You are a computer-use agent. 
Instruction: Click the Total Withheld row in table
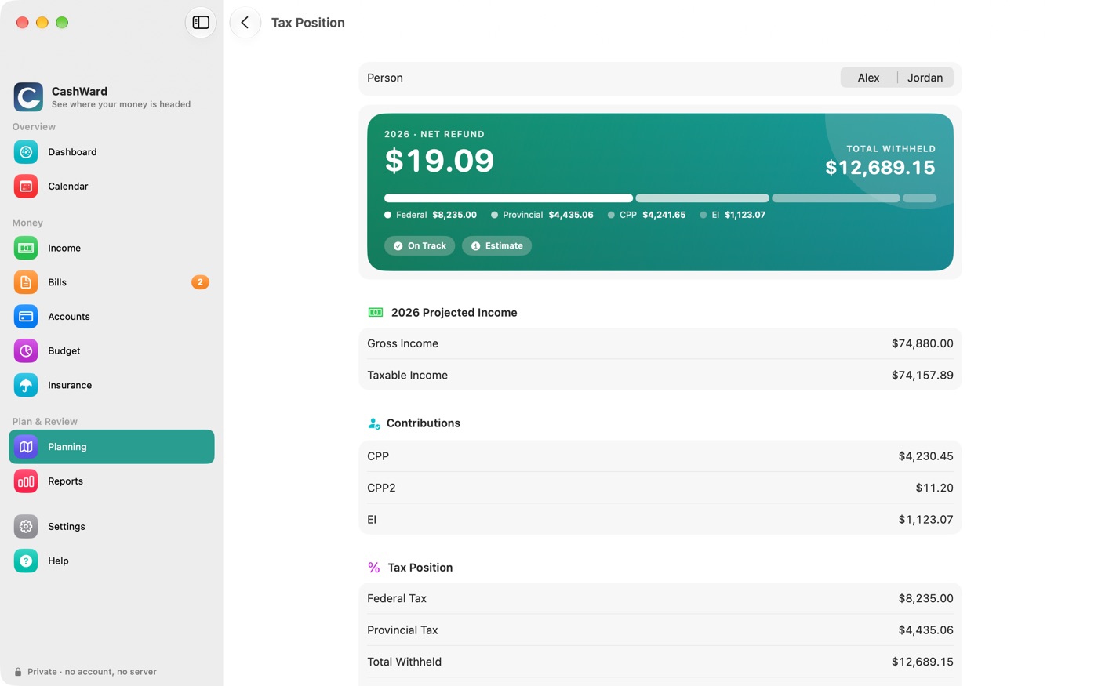click(660, 662)
